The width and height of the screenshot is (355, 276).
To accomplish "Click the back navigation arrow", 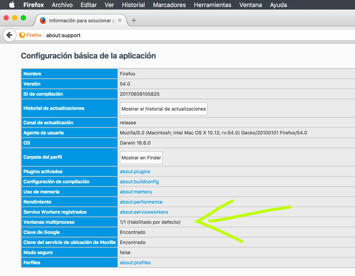I will (9, 35).
